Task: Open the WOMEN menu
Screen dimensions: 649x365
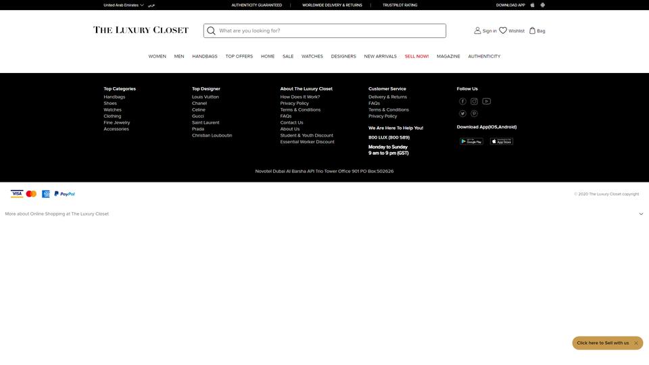Action: click(158, 56)
